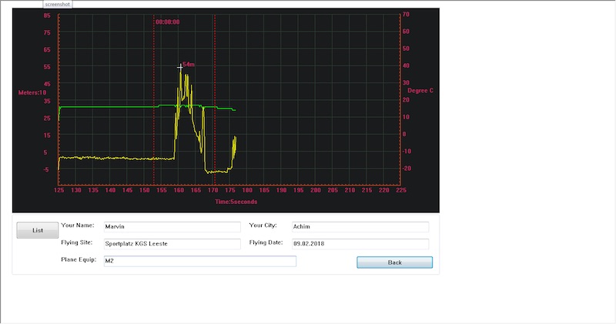Click the 85 tick on the meters axis
The width and height of the screenshot is (616, 324).
tap(46, 16)
